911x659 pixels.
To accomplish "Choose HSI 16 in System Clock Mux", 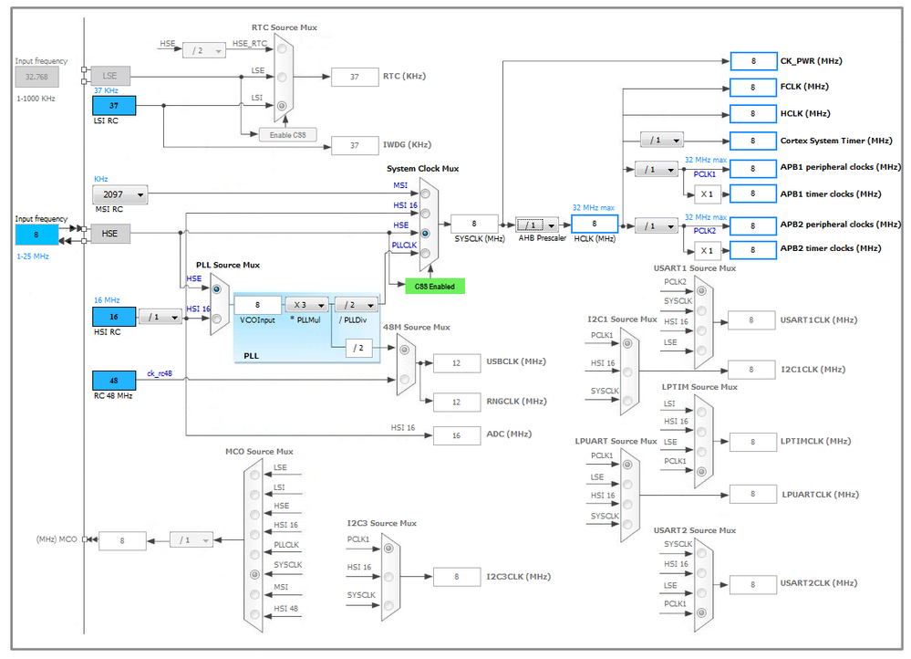I will 425,213.
